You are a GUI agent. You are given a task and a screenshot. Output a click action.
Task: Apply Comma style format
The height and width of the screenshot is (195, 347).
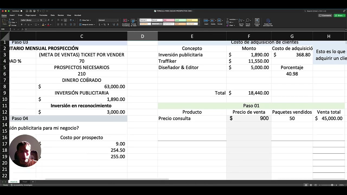[x=108, y=25]
